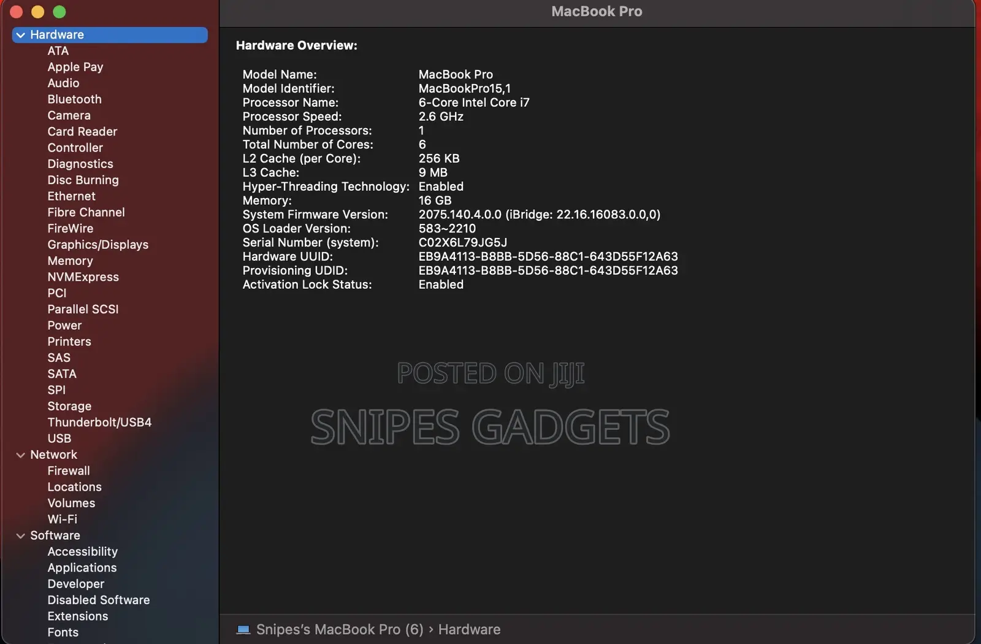Click Hardware in the path bar

click(x=469, y=630)
